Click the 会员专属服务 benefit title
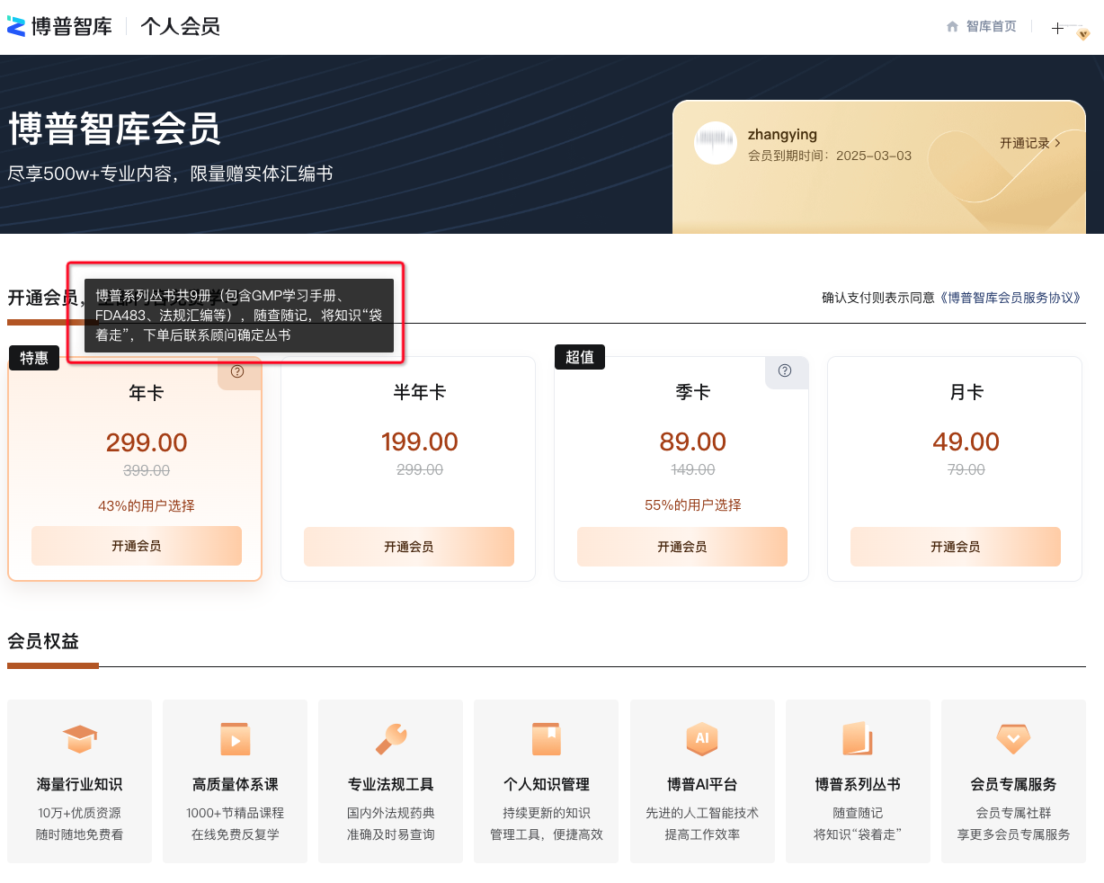 point(1013,784)
